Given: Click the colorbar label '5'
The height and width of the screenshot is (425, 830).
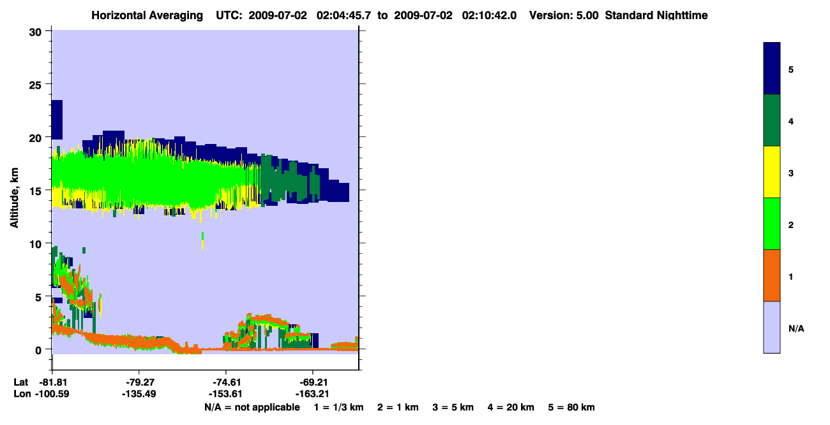Looking at the screenshot, I should (791, 69).
